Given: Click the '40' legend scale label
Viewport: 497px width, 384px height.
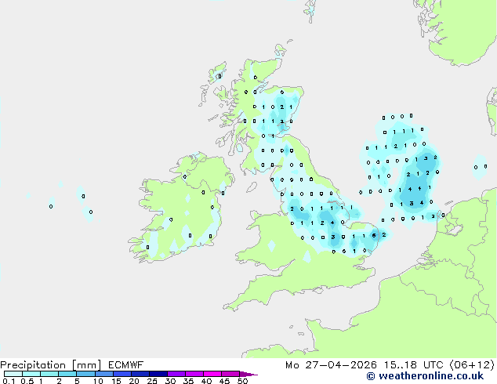Looking at the screenshot, I should (x=206, y=381).
